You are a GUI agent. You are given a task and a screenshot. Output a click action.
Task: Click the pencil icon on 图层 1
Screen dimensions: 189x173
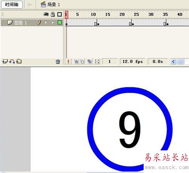click(39, 23)
